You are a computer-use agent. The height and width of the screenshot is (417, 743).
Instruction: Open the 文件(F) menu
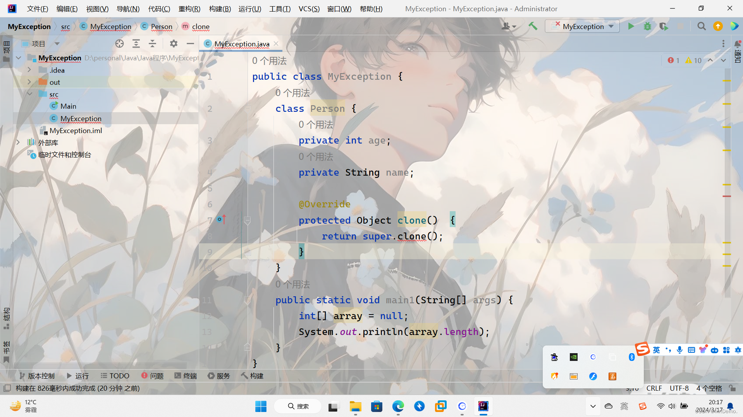[38, 9]
